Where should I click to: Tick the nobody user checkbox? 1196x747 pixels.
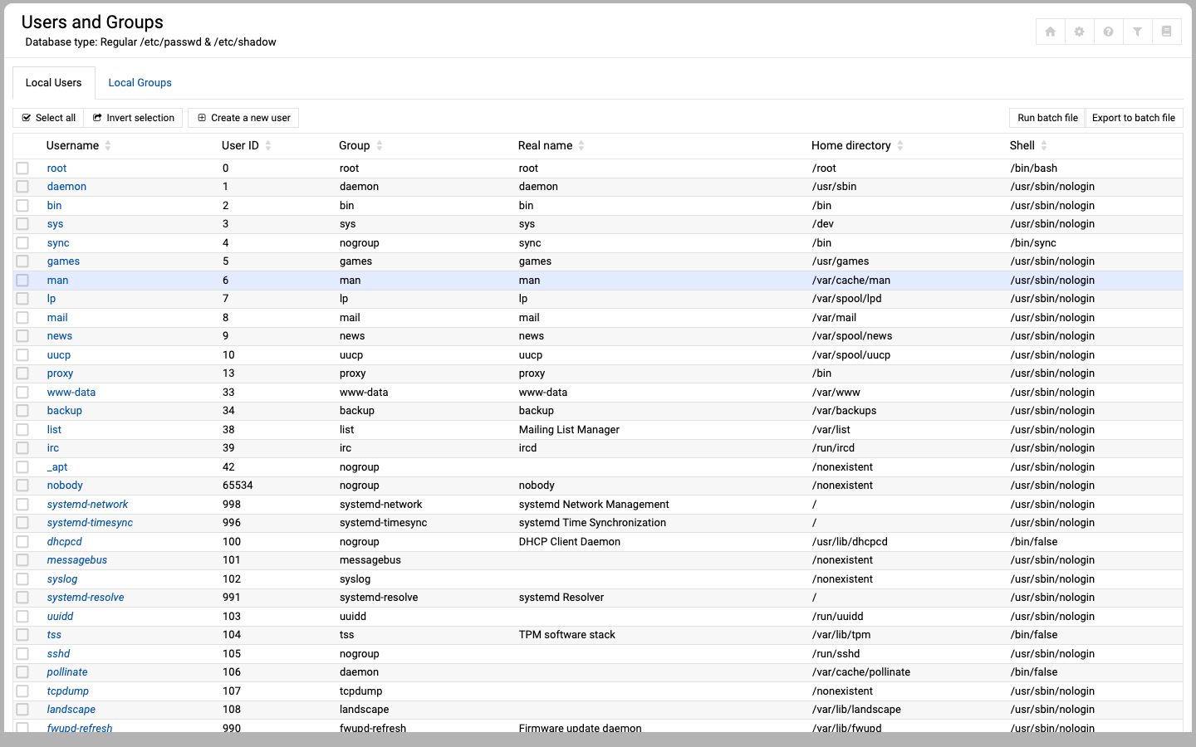[x=22, y=486]
